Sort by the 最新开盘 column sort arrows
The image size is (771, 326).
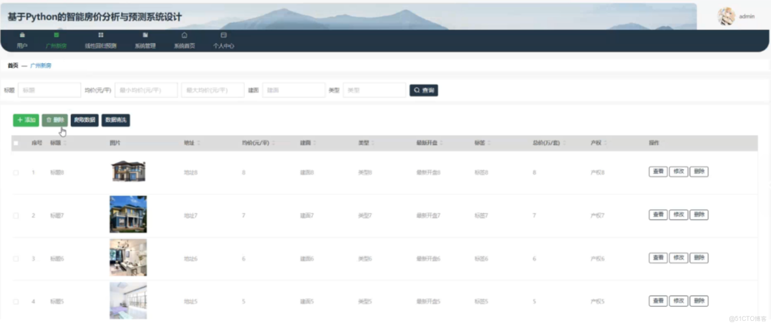click(x=442, y=143)
